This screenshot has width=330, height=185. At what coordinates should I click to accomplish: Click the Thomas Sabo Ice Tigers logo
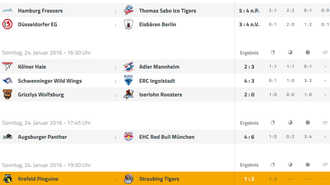[128, 10]
